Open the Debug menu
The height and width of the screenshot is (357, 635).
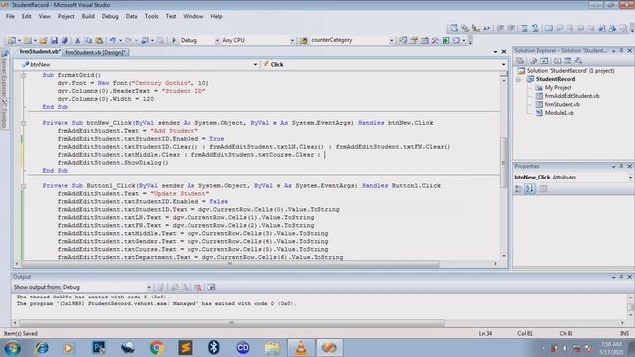tap(110, 16)
